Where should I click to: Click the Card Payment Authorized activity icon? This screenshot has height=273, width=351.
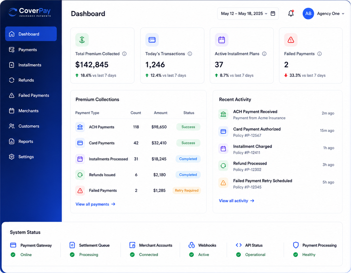click(x=223, y=132)
